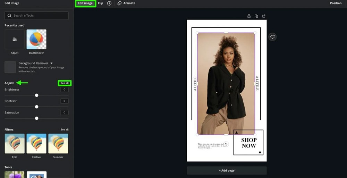Click the Add page button
Viewport: 347px width, 178px height.
click(x=227, y=170)
